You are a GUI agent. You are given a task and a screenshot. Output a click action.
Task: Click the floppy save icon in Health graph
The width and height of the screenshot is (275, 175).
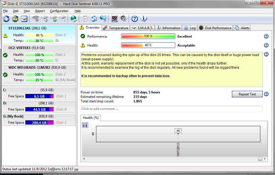tap(85, 125)
